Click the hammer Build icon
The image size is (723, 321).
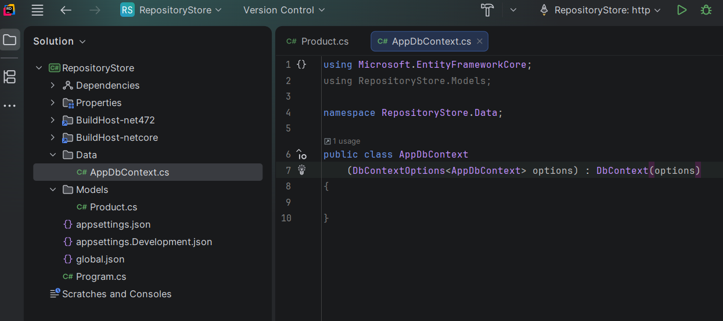pyautogui.click(x=487, y=10)
